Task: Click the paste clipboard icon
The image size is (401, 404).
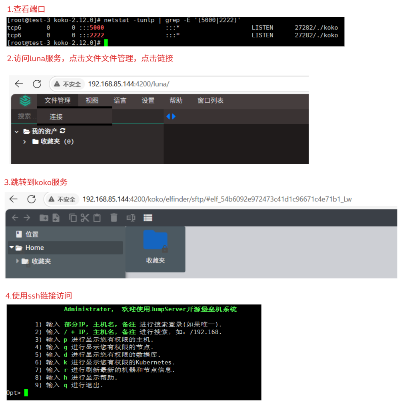Action: click(x=97, y=218)
